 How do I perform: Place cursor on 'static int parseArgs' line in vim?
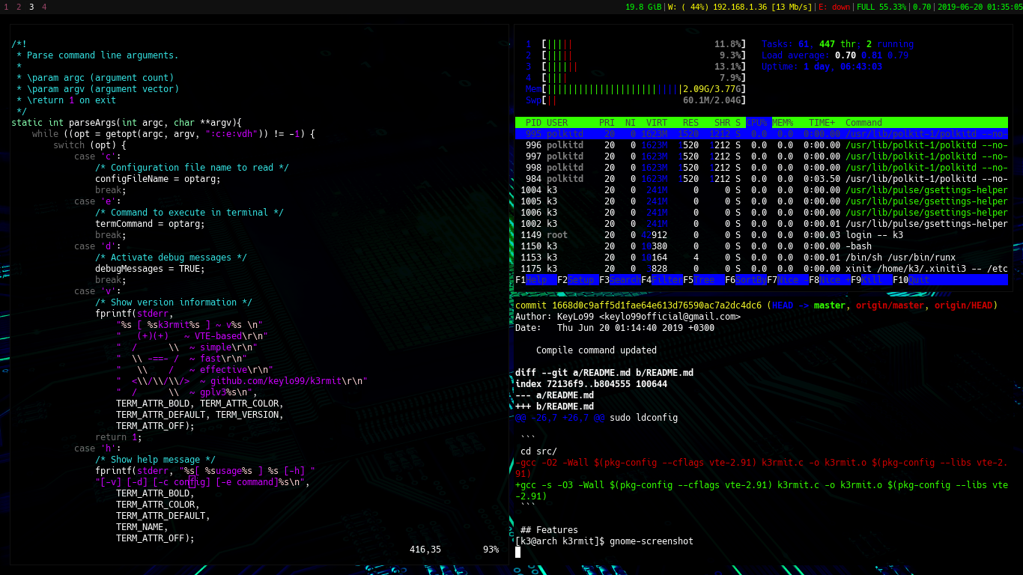click(127, 123)
